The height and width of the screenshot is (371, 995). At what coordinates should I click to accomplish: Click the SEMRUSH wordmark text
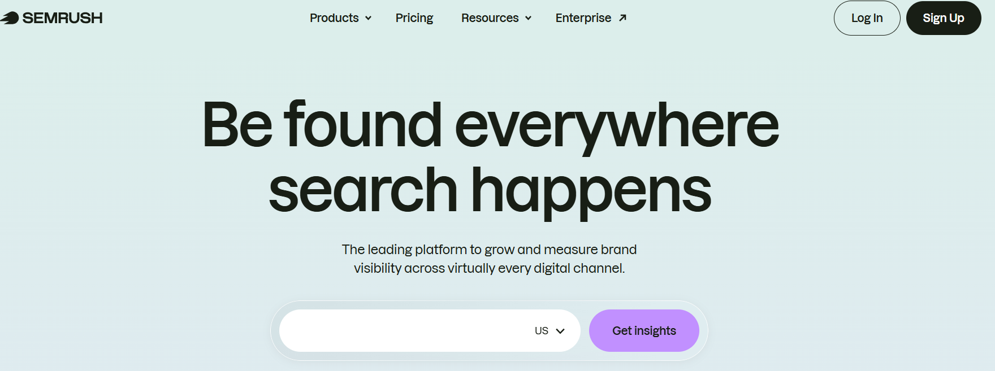tap(62, 18)
